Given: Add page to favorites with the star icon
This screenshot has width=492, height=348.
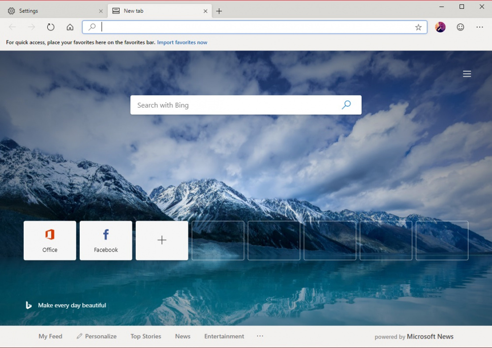Looking at the screenshot, I should pos(418,27).
